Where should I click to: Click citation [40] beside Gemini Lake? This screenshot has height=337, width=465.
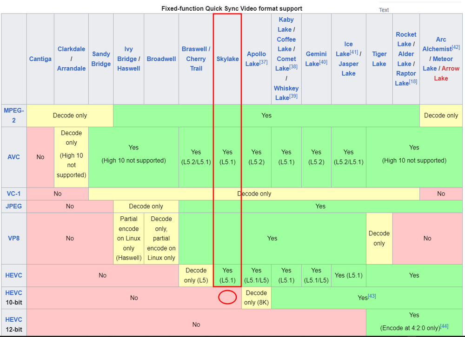click(x=323, y=62)
